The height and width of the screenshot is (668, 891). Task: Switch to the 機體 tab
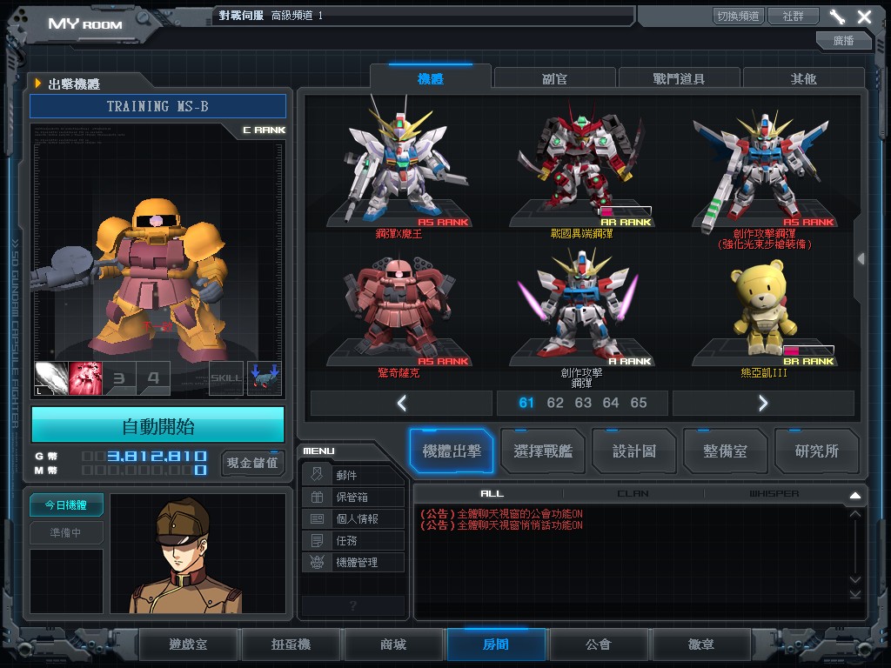tap(430, 78)
